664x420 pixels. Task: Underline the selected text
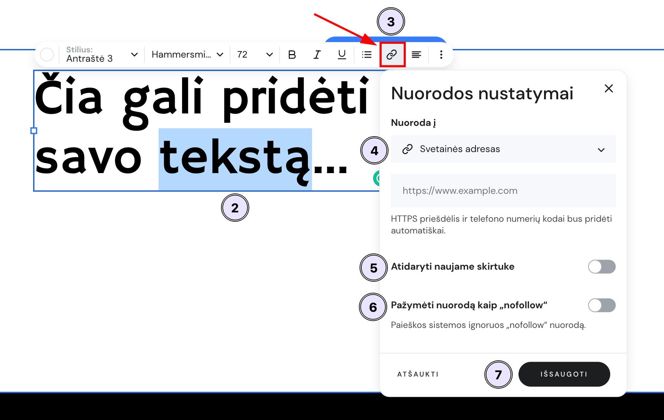[x=341, y=54]
